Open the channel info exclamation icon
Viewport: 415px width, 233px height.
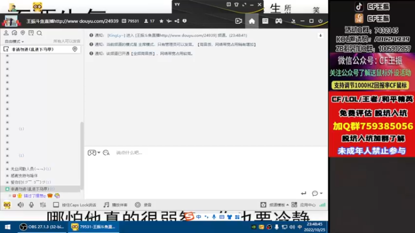click(x=185, y=21)
